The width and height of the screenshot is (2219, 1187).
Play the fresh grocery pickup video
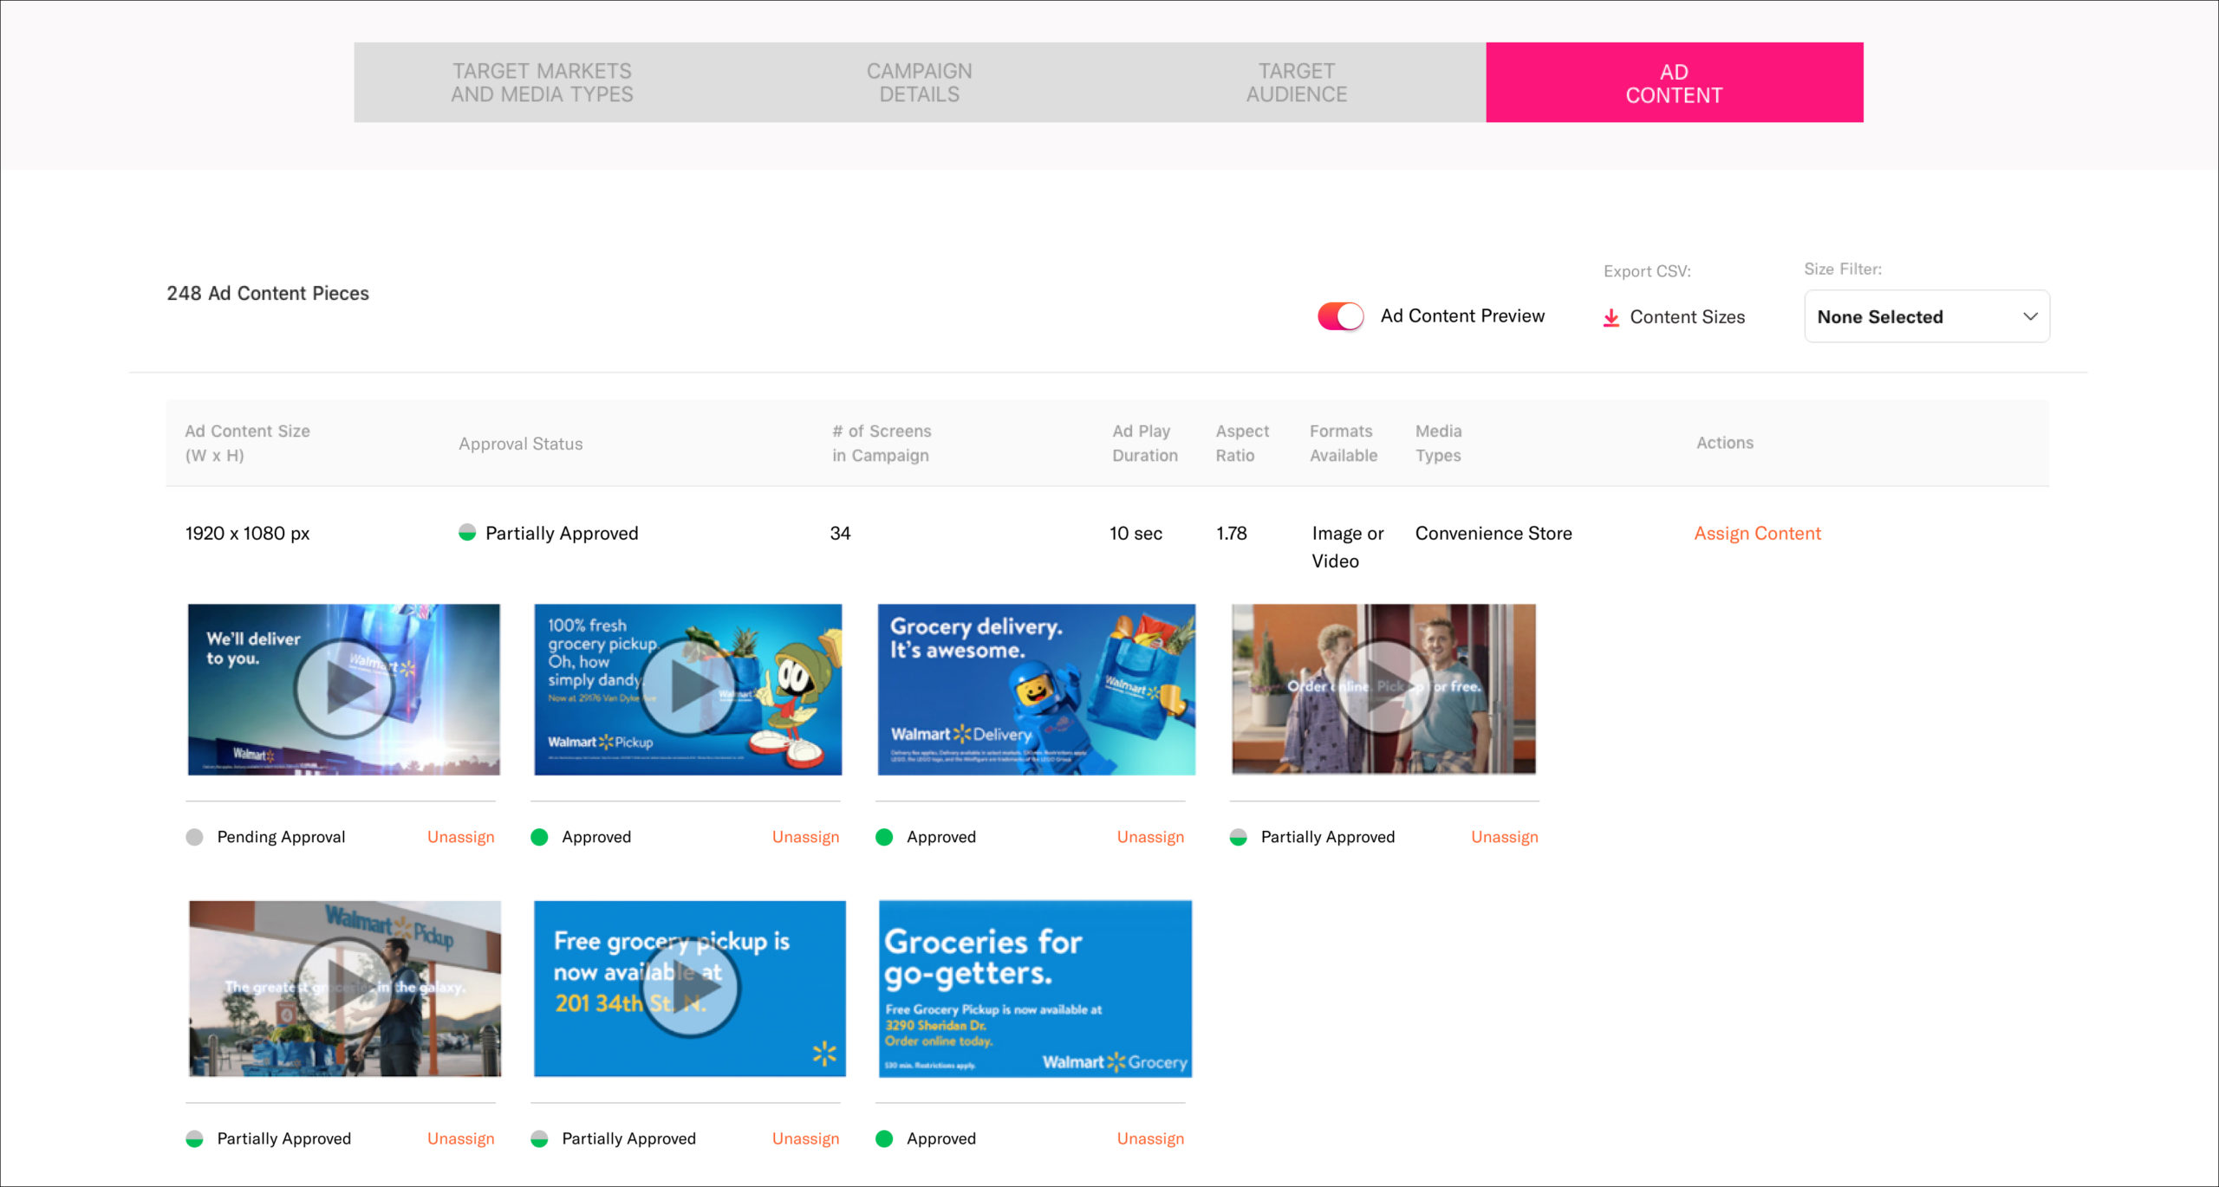[x=688, y=689]
